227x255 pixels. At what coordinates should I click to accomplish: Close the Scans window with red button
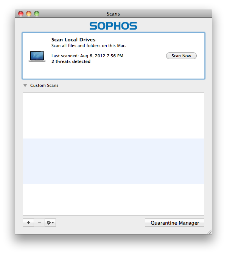(x=21, y=14)
